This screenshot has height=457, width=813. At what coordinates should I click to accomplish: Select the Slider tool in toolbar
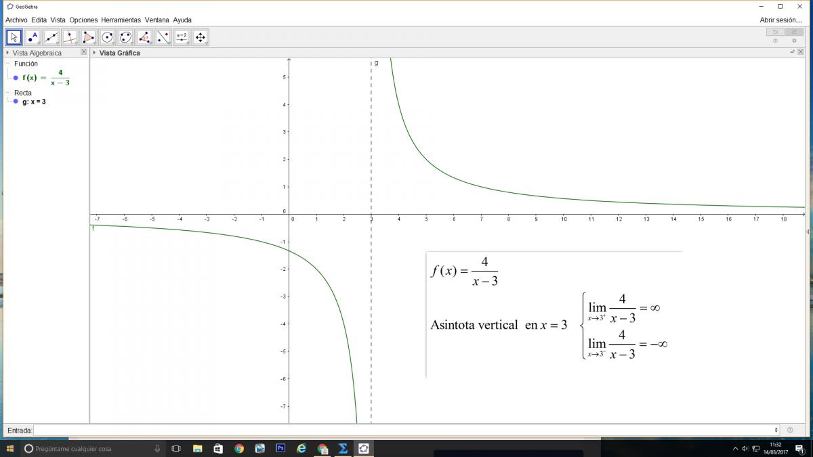[181, 37]
